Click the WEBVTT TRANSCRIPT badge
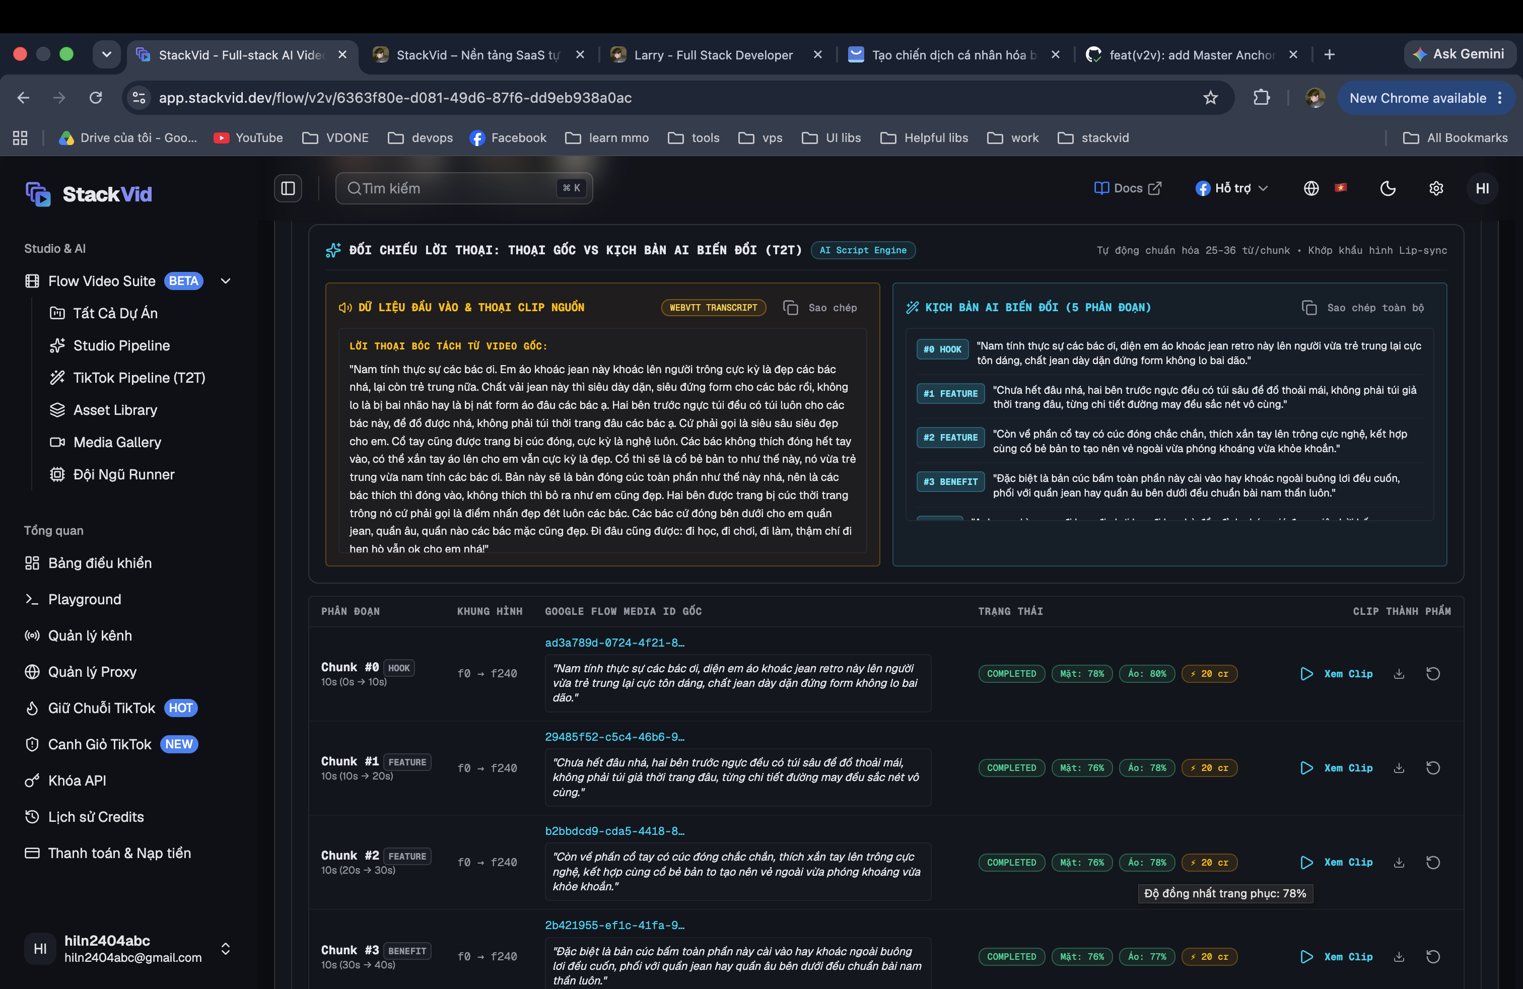Viewport: 1523px width, 989px height. (713, 308)
